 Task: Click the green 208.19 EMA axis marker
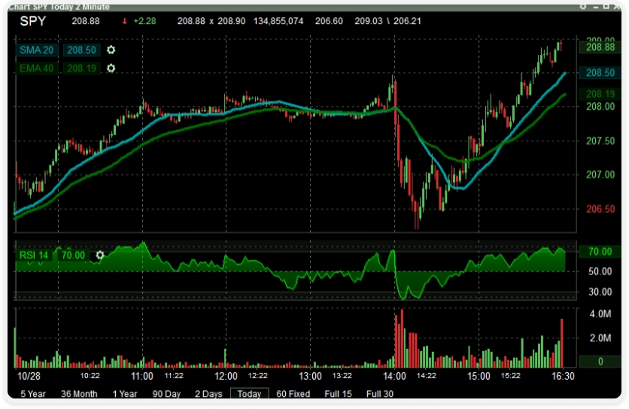[x=600, y=94]
